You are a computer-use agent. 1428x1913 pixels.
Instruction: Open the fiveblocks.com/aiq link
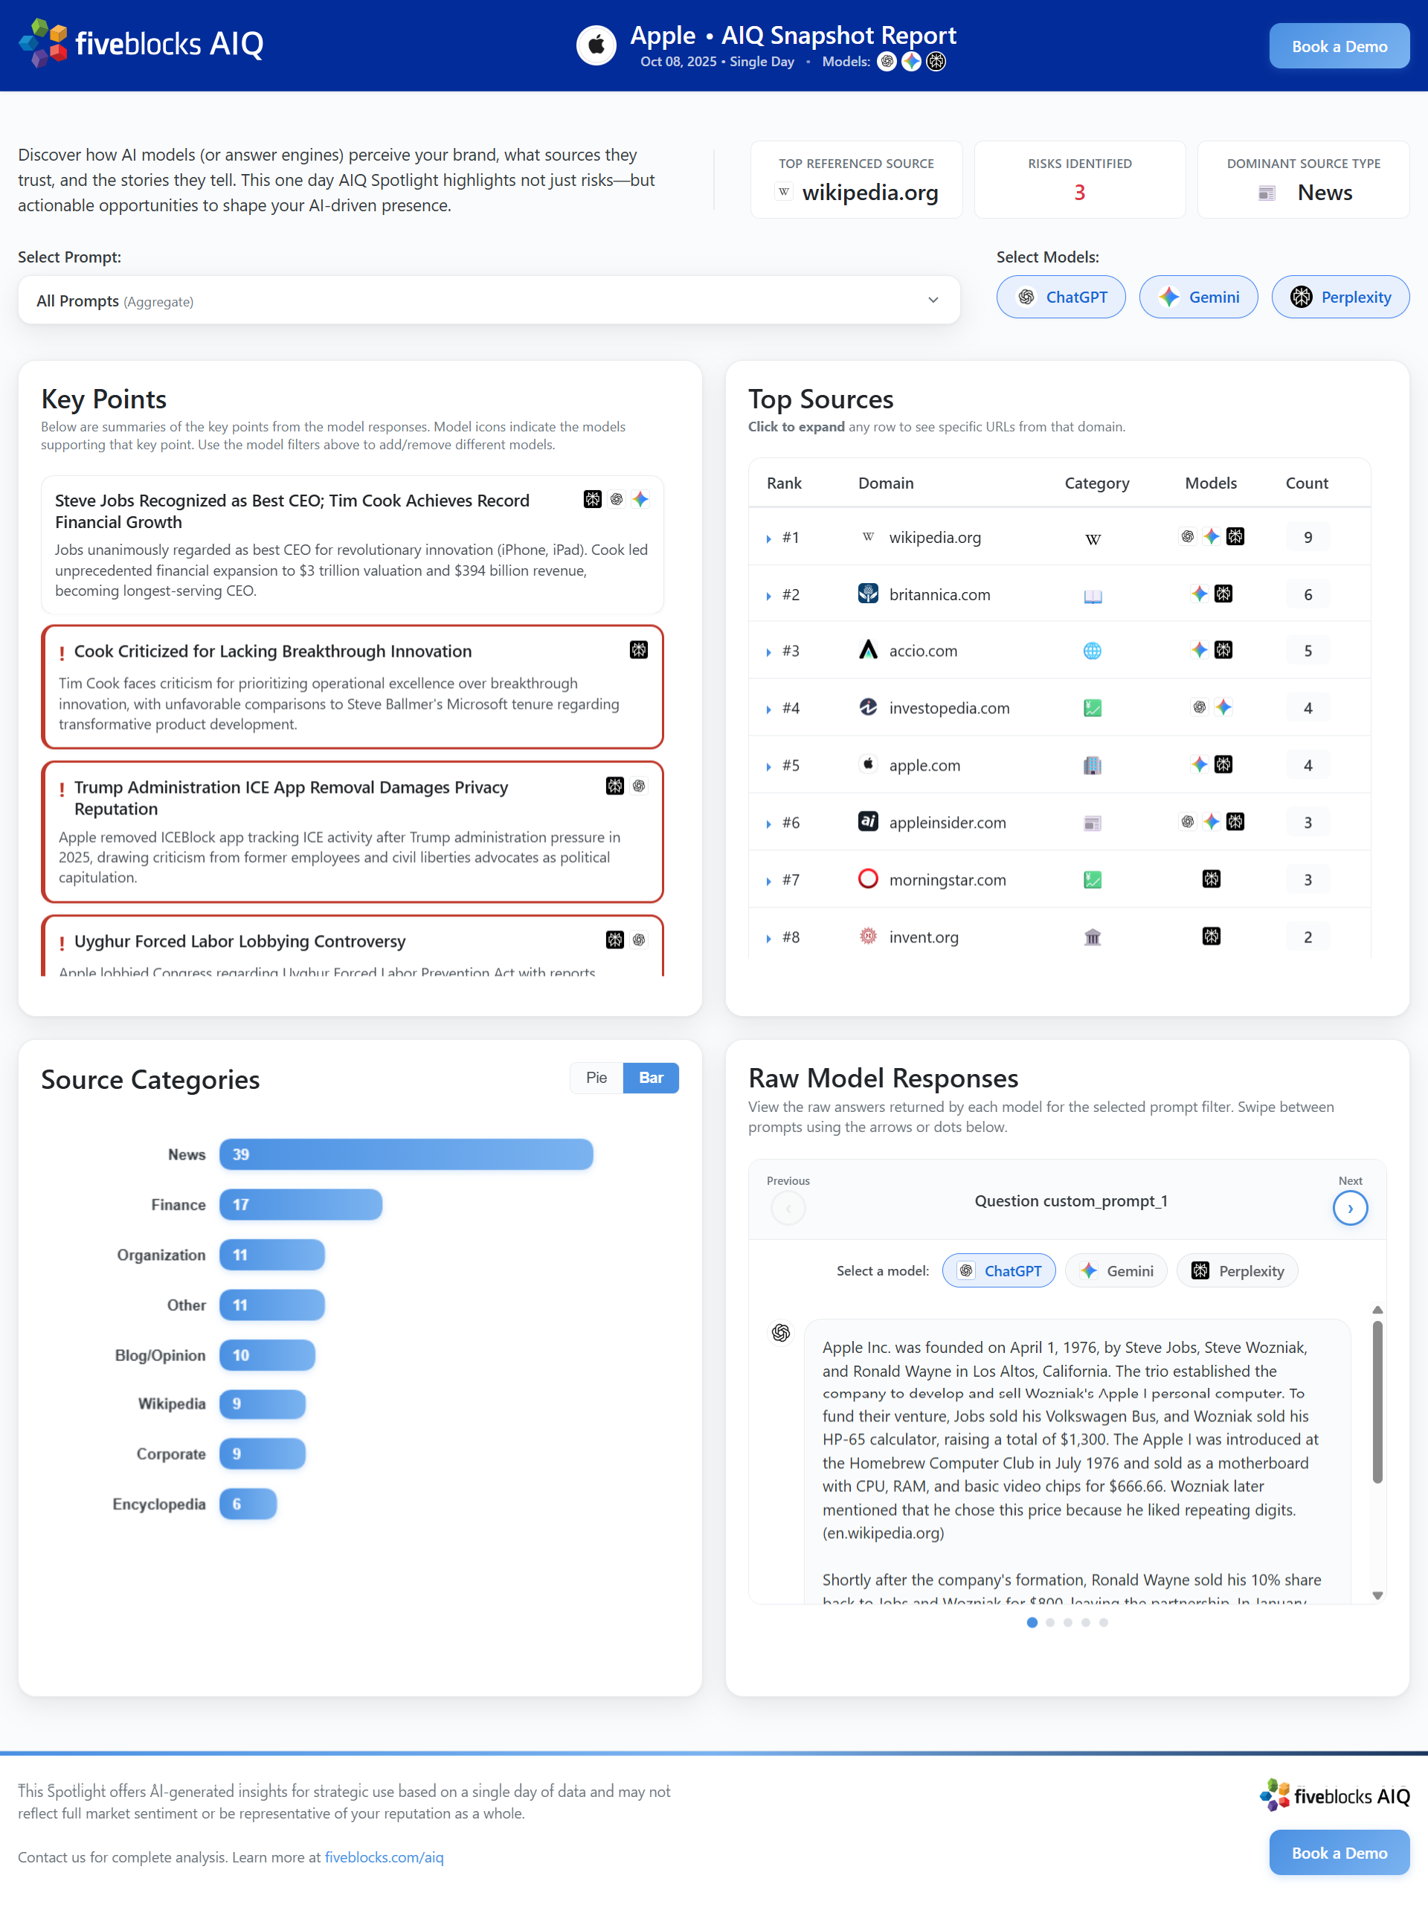pyautogui.click(x=384, y=1856)
